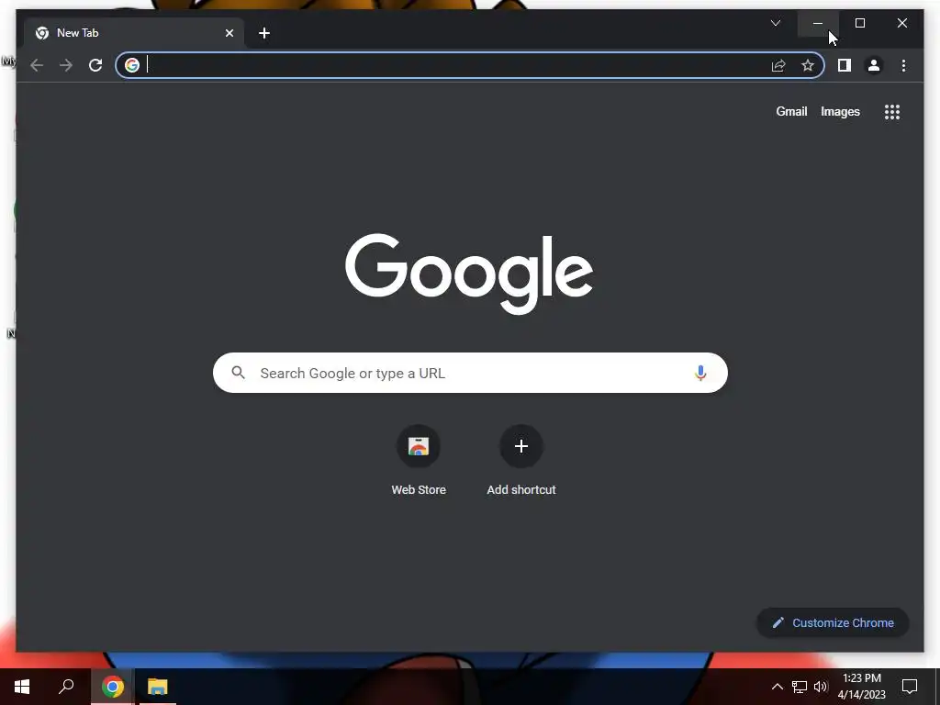Click the Google logo
This screenshot has height=705, width=940.
coord(469,274)
